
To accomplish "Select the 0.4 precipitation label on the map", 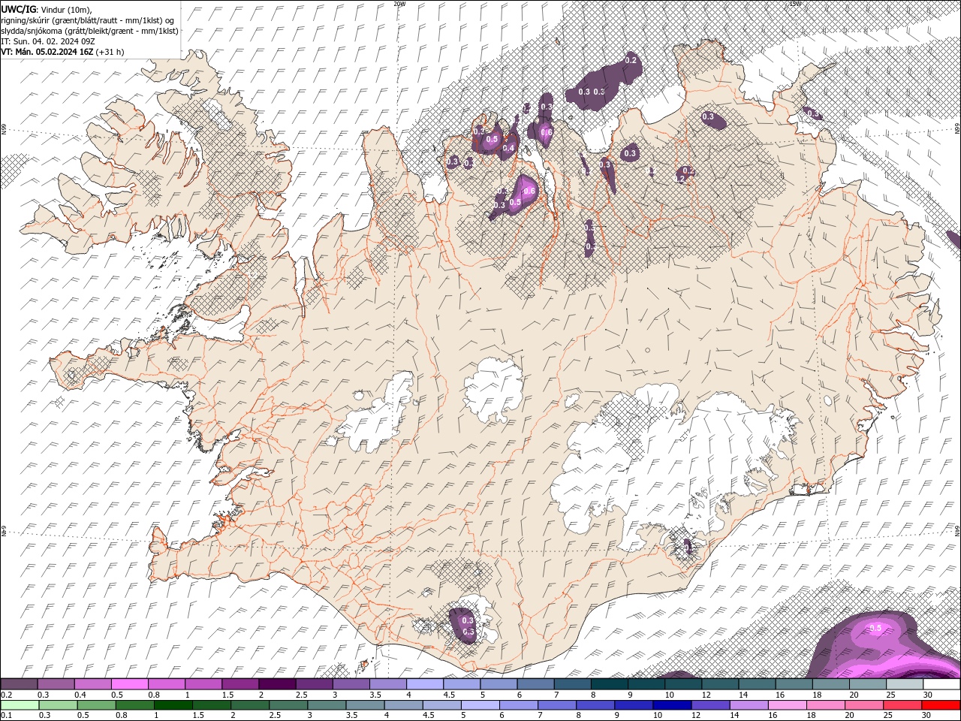I will tap(508, 149).
